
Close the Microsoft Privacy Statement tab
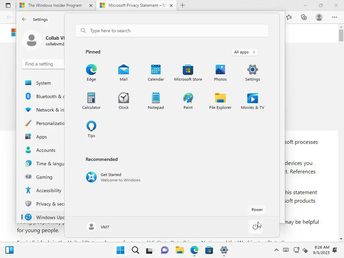click(x=171, y=5)
